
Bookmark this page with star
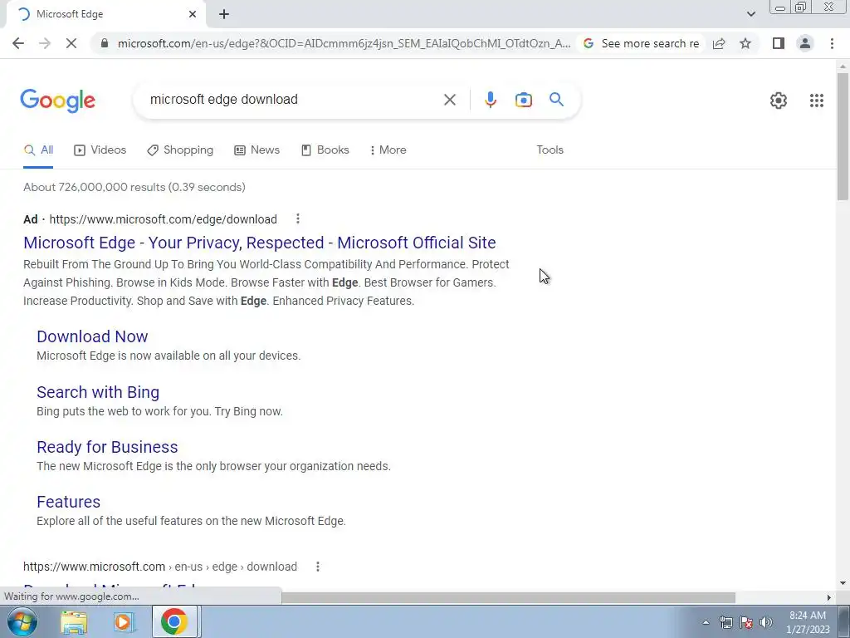745,43
